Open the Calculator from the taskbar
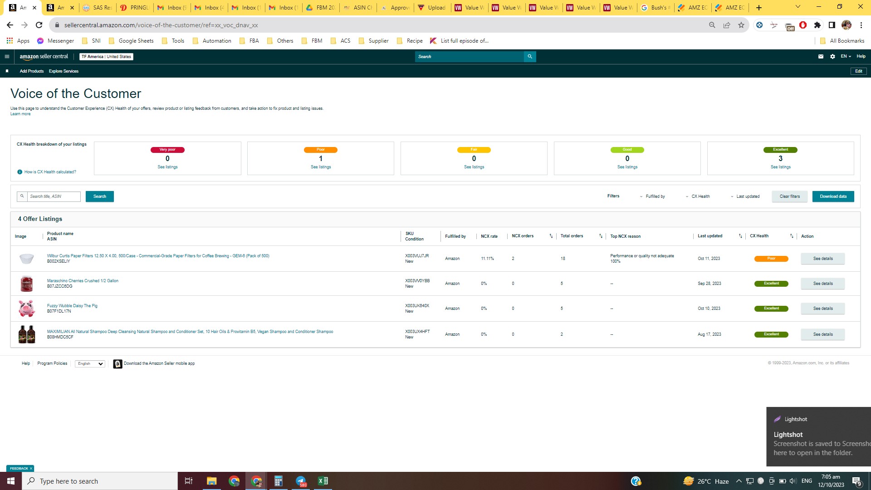Image resolution: width=871 pixels, height=490 pixels. (279, 481)
